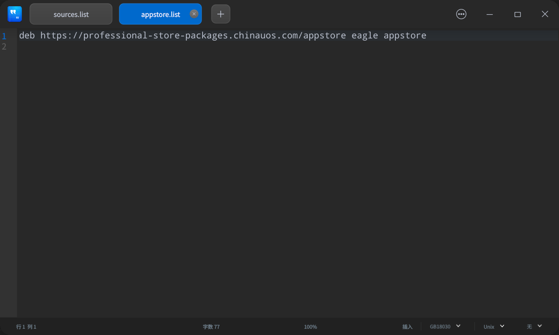Select the appstore.list tab
This screenshot has width=559, height=335.
tap(157, 14)
